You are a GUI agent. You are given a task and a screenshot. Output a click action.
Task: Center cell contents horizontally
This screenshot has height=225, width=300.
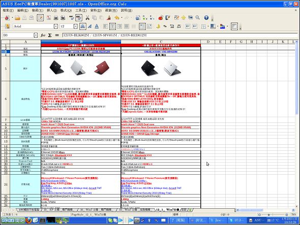[x=112, y=26]
